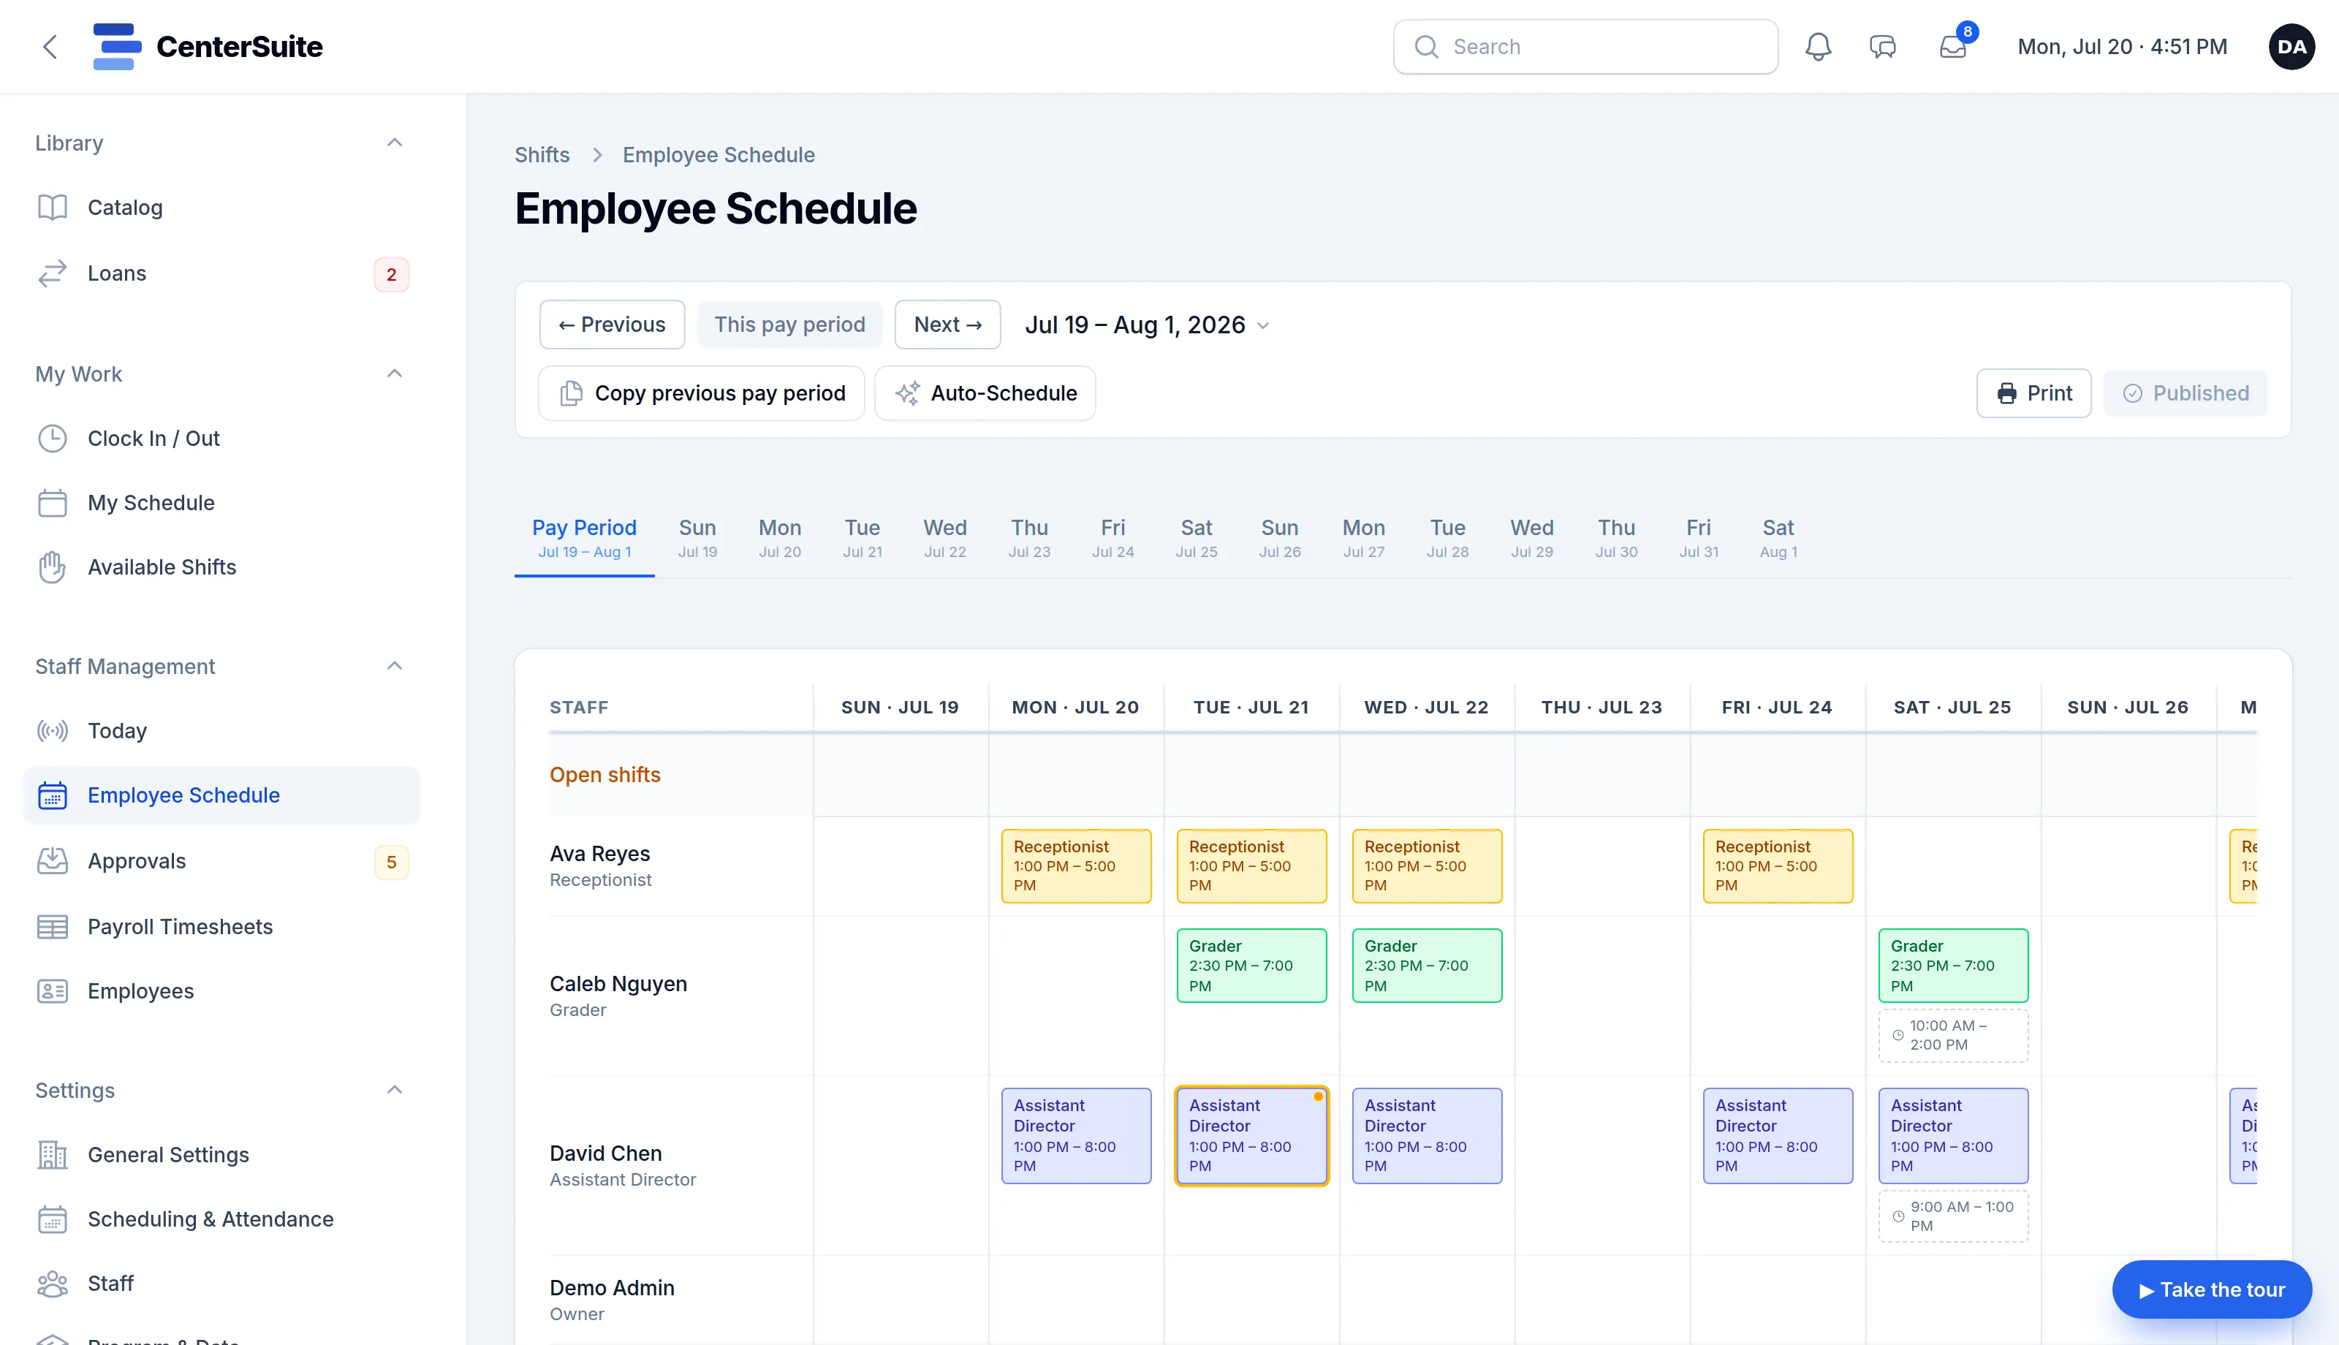Open Payroll Timesheets
This screenshot has height=1345, width=2339.
221,927
